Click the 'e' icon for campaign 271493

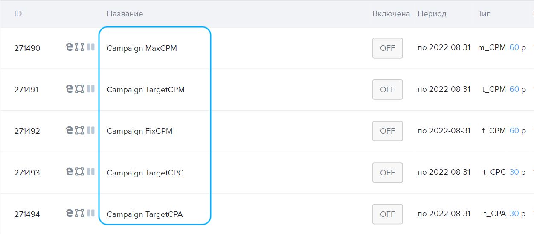click(x=69, y=171)
